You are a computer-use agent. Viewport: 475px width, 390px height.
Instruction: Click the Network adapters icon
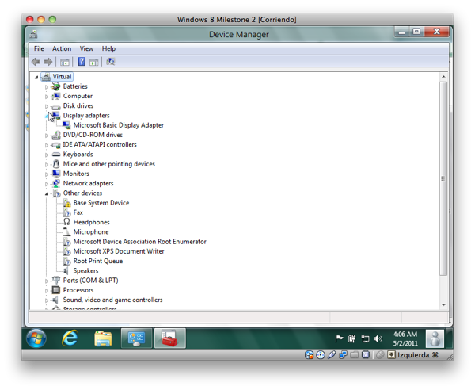click(56, 183)
